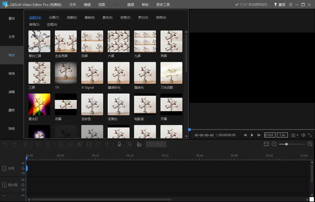This screenshot has width=315, height=202.
Task: Click the text-to-speech icon in toolbar
Action: (x=129, y=144)
